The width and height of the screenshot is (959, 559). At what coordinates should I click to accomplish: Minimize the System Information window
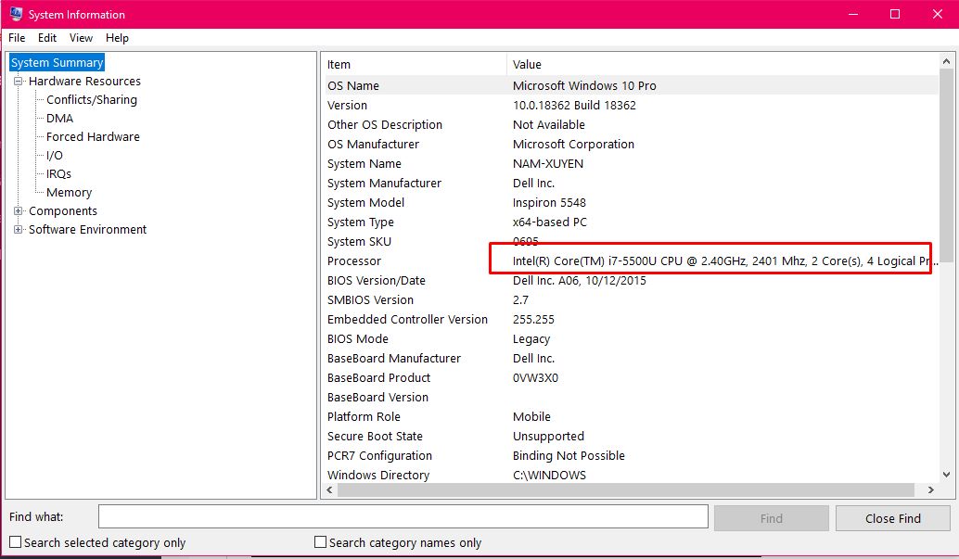852,14
